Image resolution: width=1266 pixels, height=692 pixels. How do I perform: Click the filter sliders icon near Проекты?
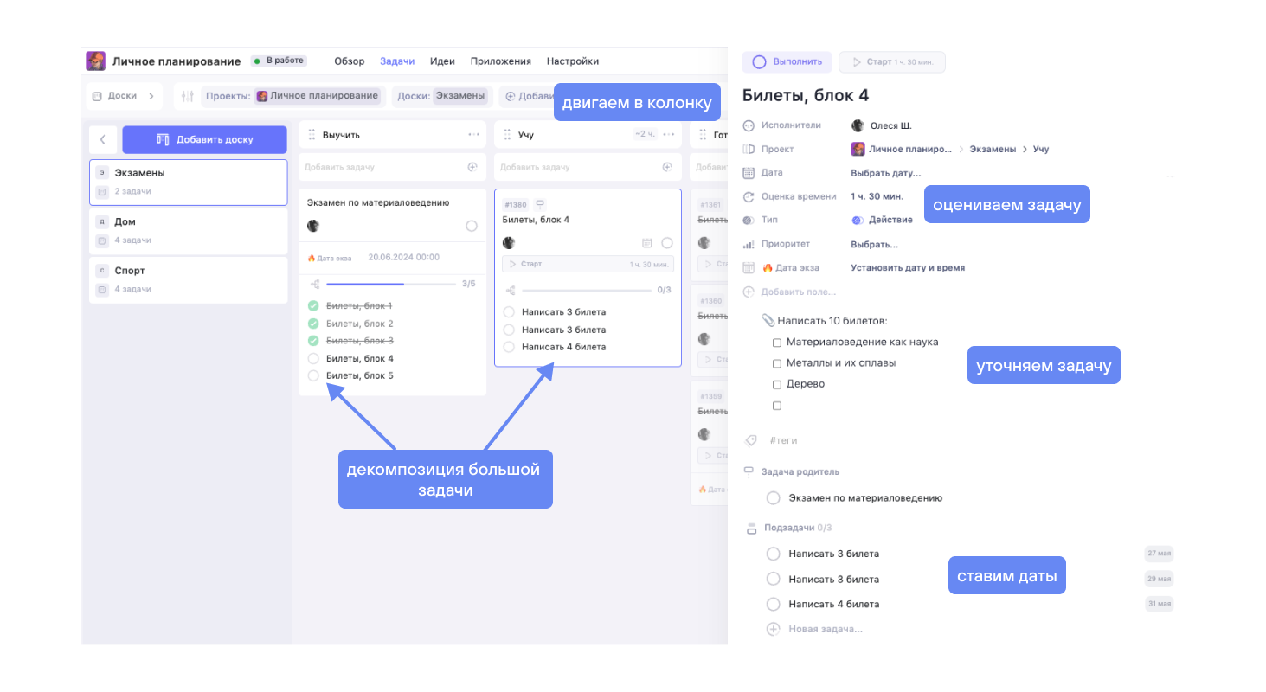pos(187,96)
